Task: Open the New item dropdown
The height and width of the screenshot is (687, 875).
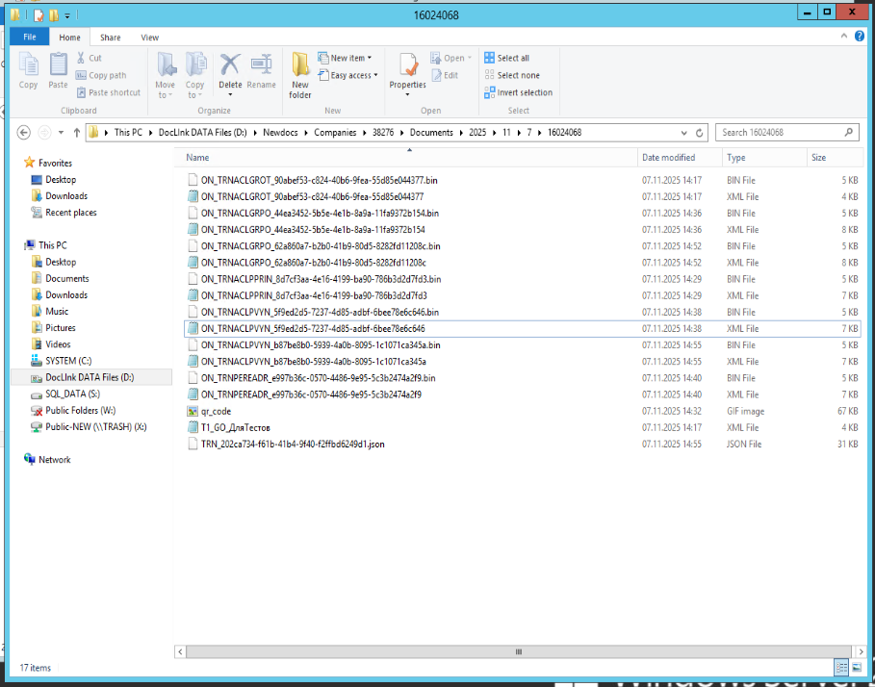Action: 345,58
